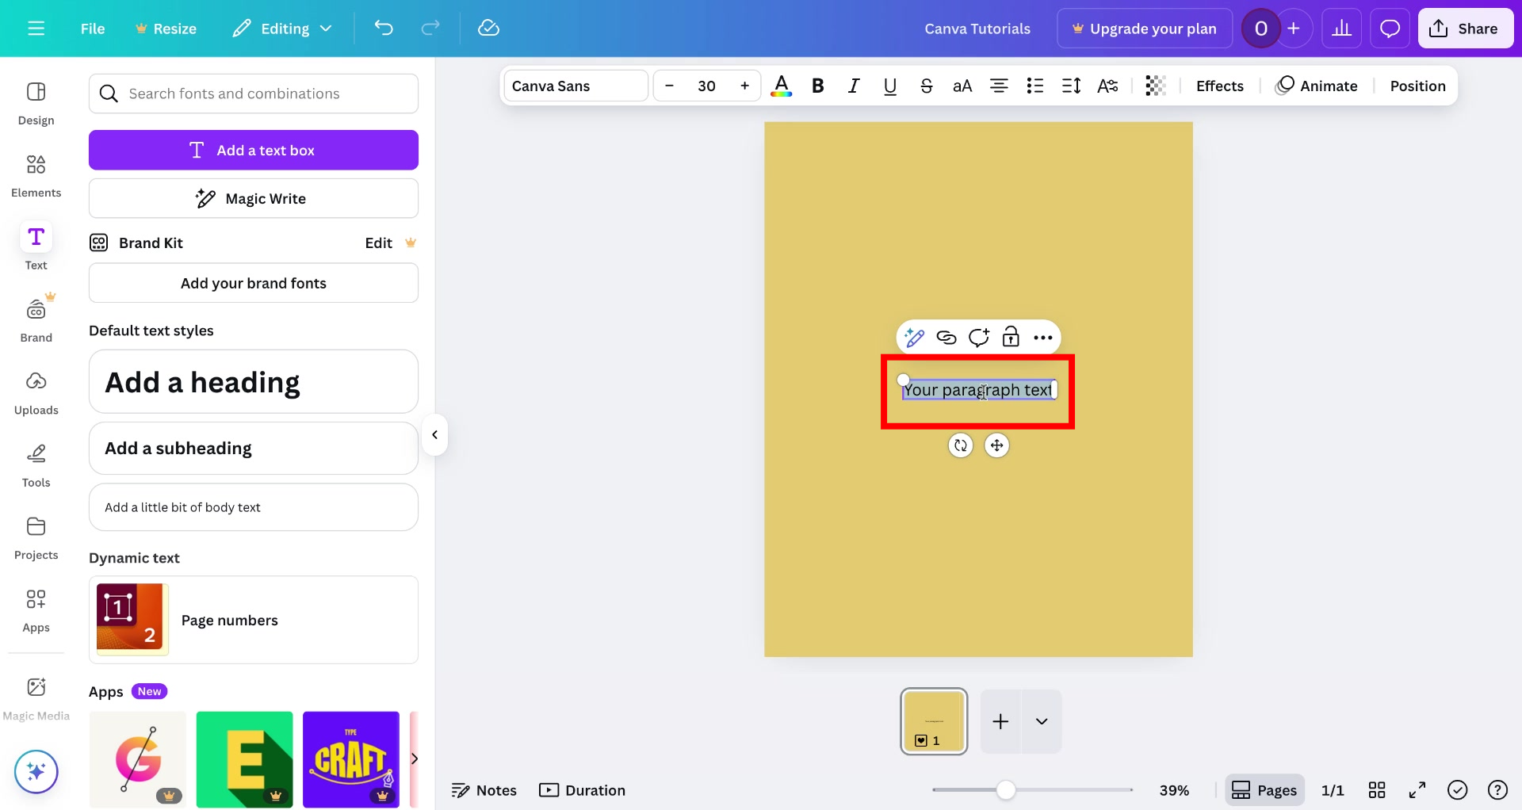Toggle bold formatting

(x=818, y=86)
